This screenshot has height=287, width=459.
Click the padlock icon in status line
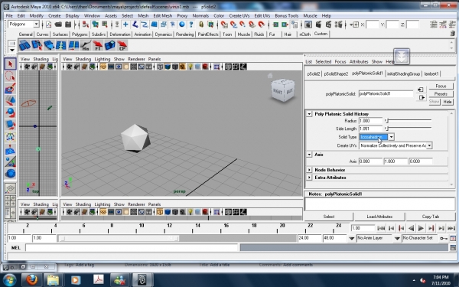201,24
